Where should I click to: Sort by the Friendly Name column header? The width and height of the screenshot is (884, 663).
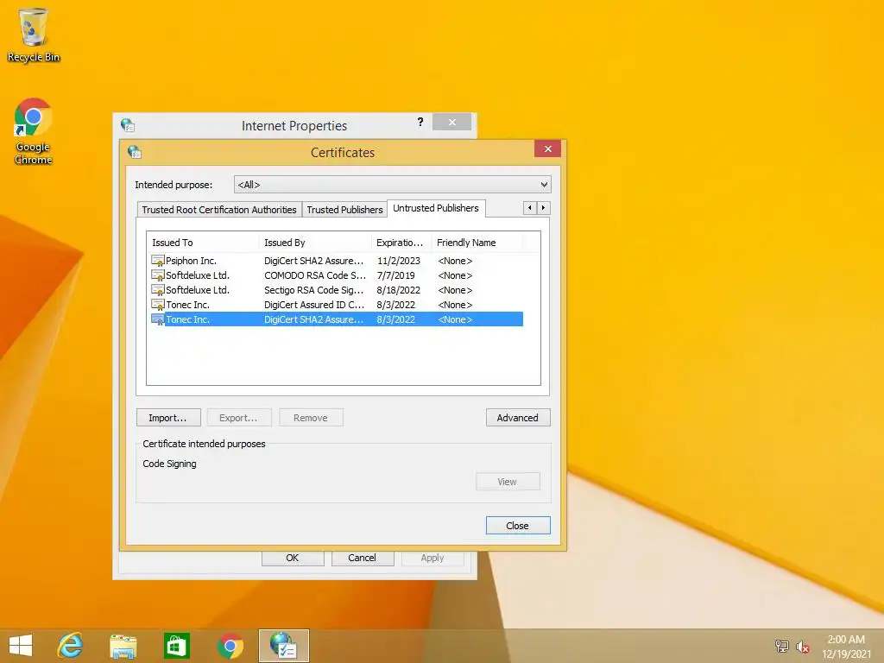pyautogui.click(x=477, y=243)
